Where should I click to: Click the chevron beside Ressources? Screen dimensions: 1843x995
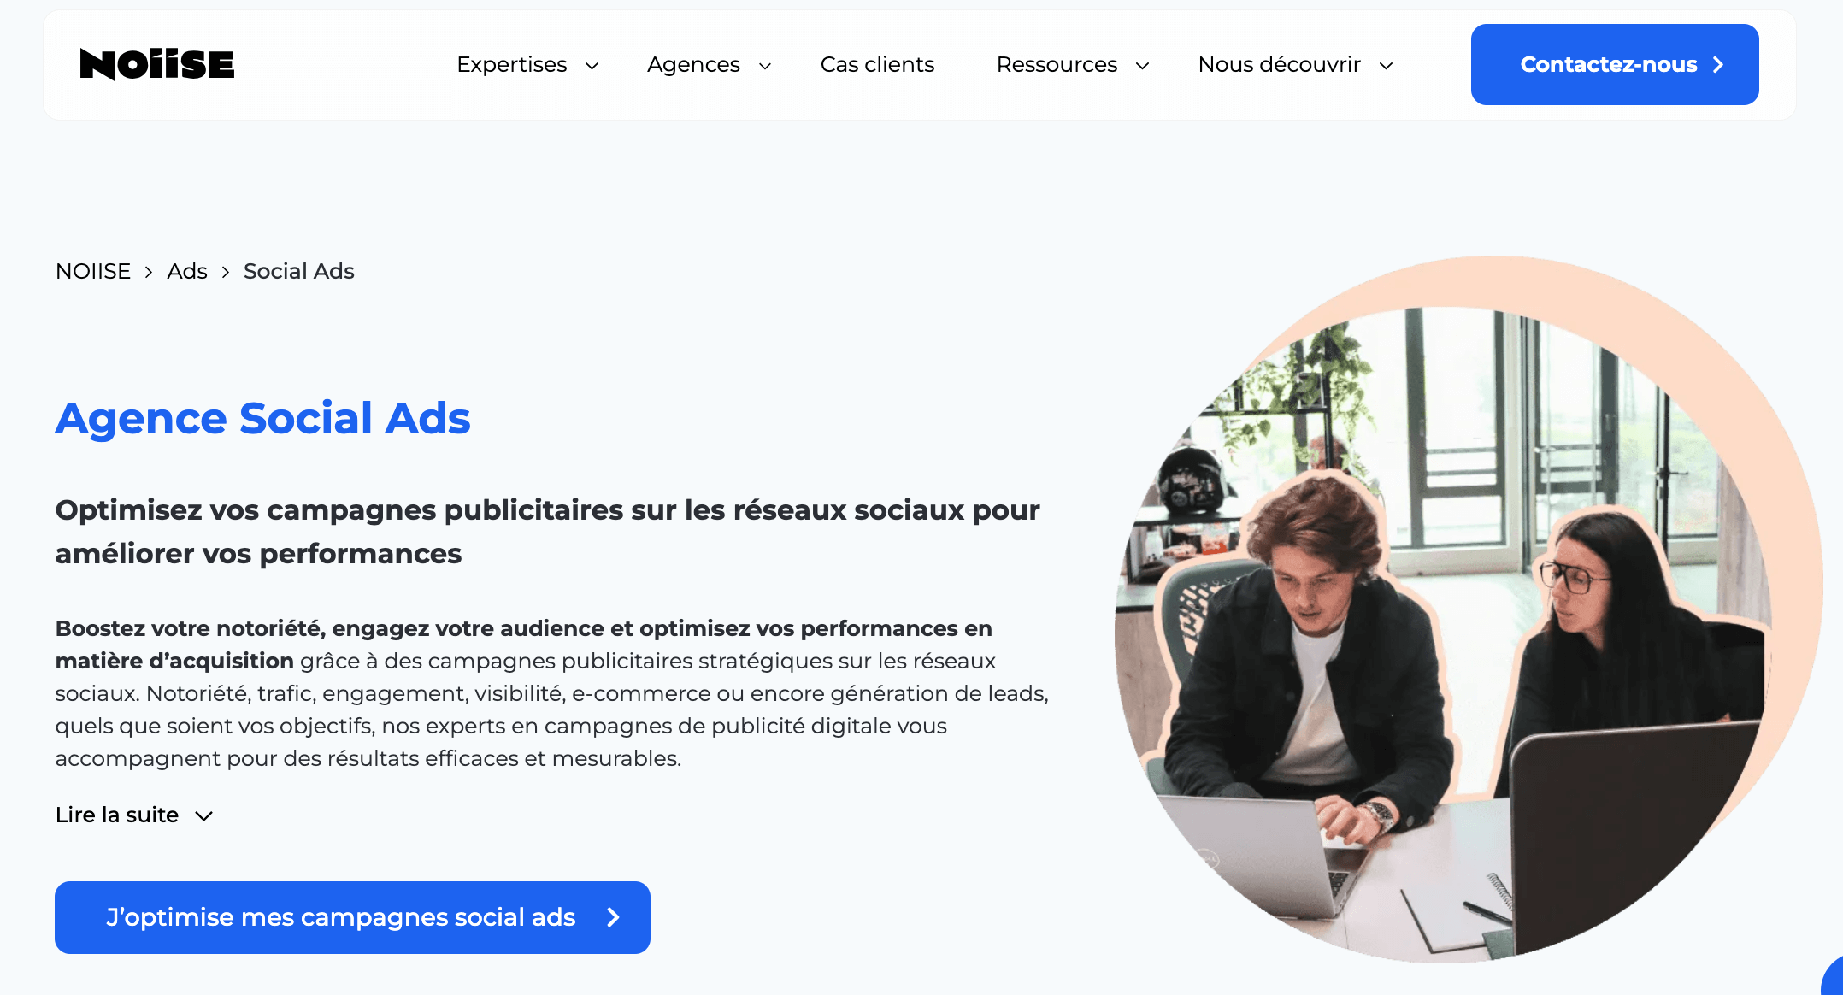(x=1142, y=66)
